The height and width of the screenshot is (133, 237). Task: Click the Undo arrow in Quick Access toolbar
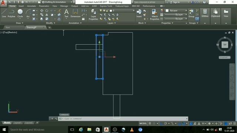click(x=27, y=2)
